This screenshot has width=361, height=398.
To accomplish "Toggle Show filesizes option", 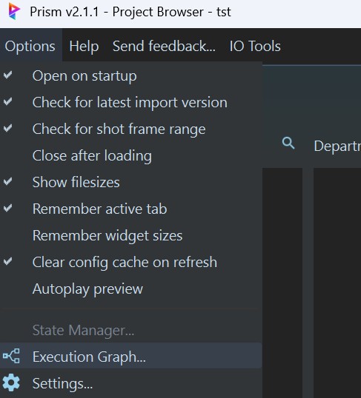I will click(131, 182).
